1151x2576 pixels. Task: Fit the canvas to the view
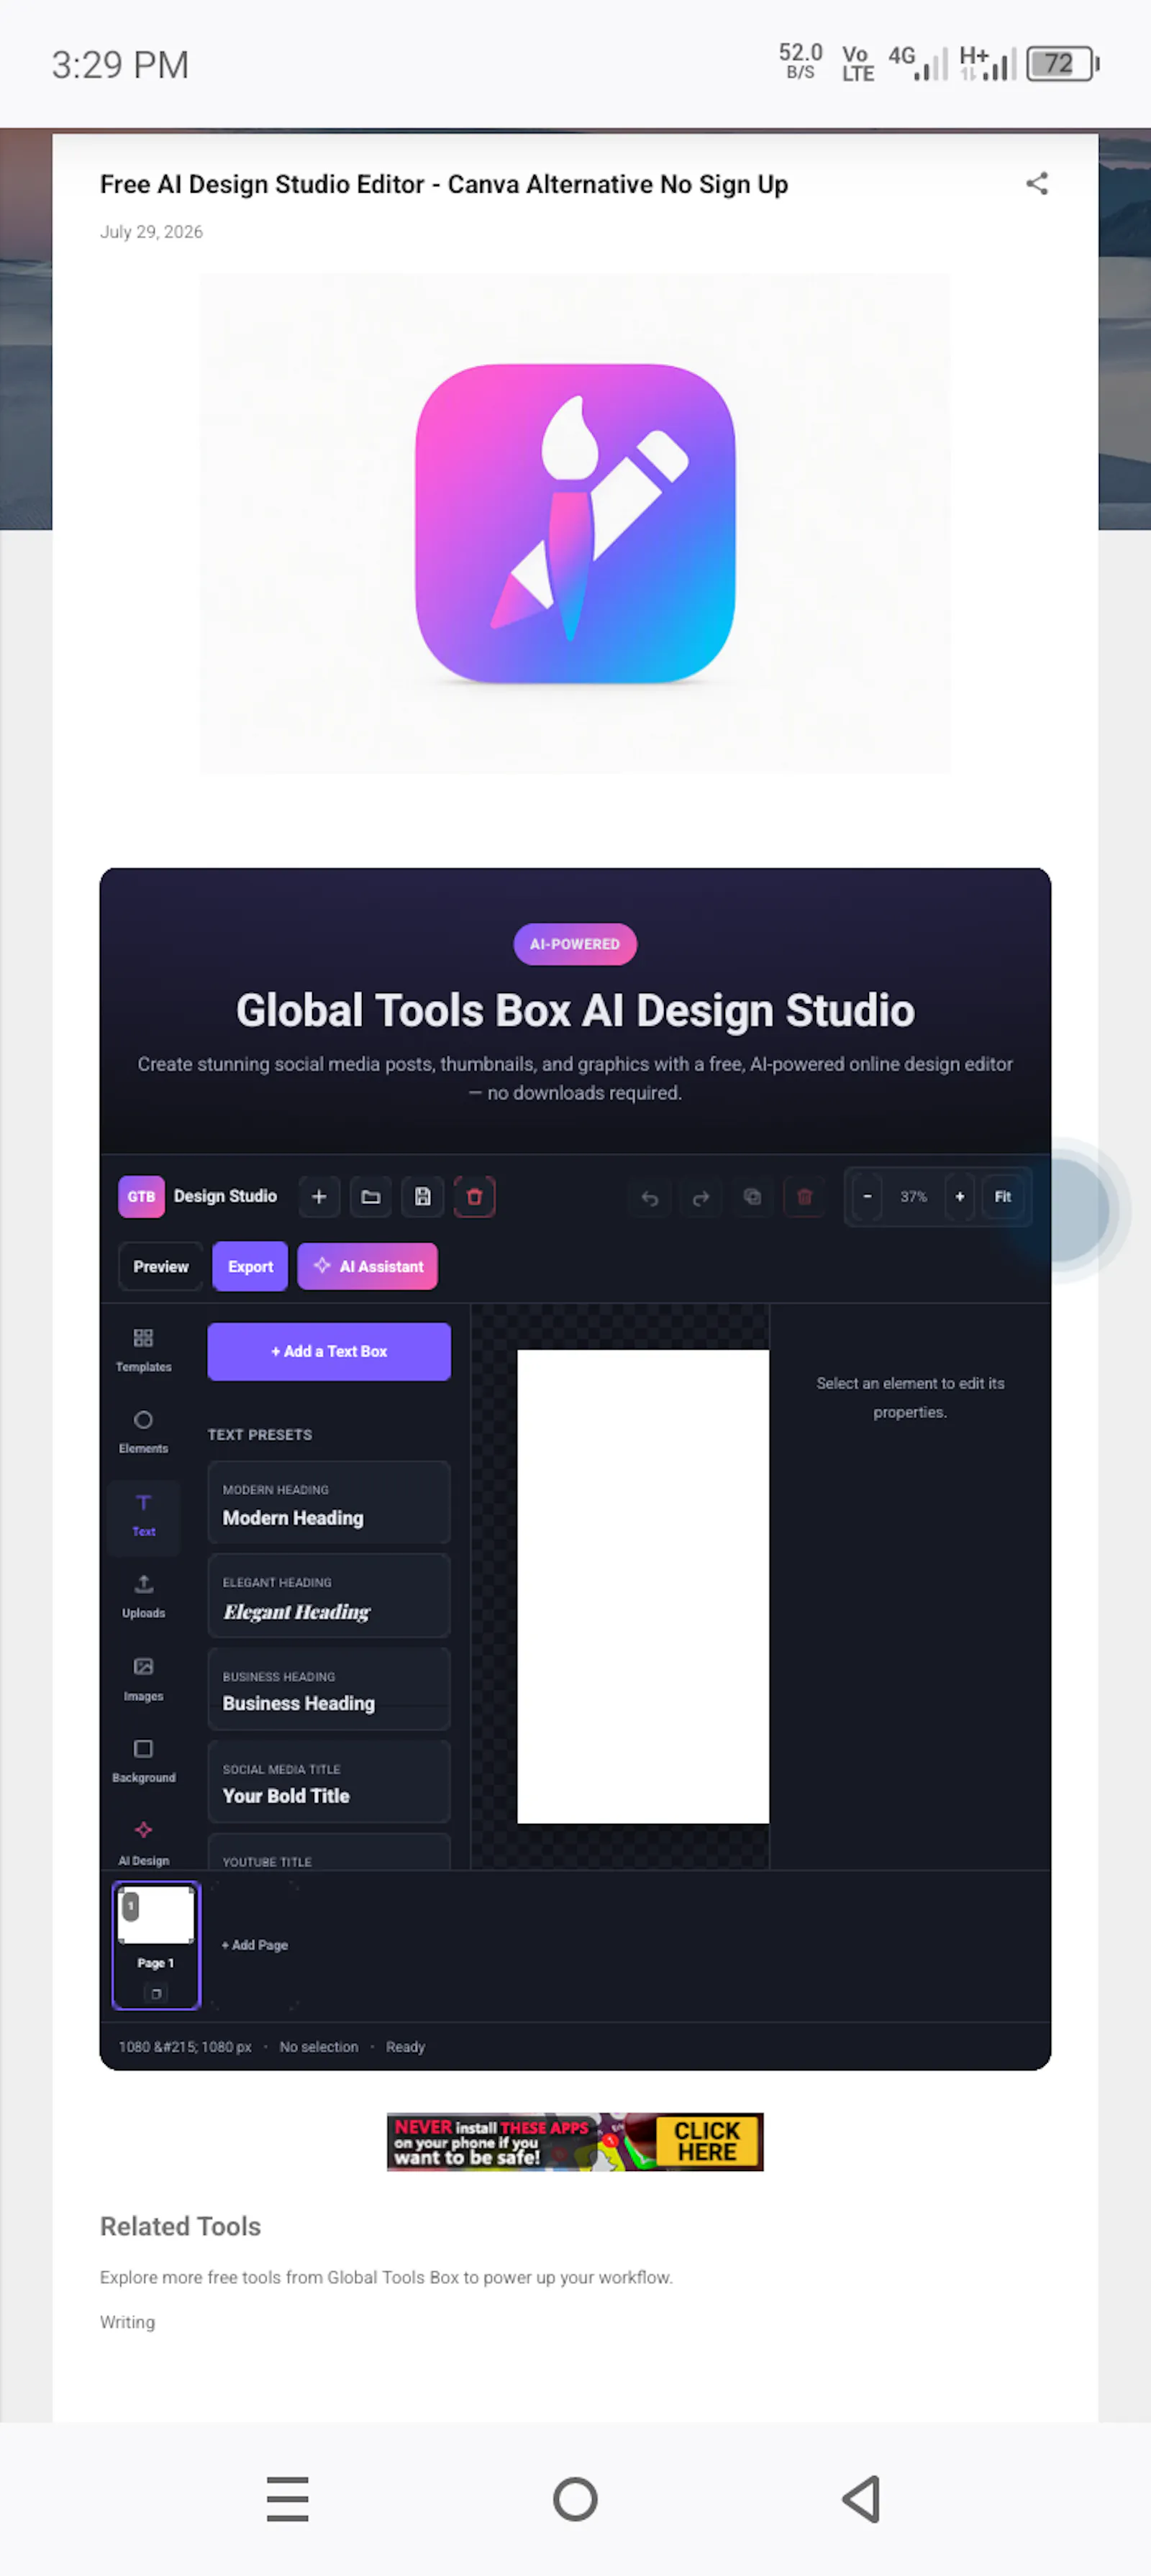coord(1003,1197)
